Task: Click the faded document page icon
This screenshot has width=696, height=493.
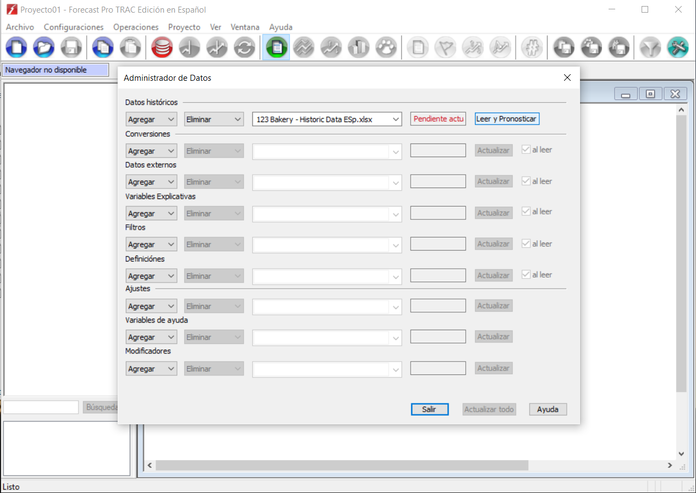Action: [x=418, y=48]
